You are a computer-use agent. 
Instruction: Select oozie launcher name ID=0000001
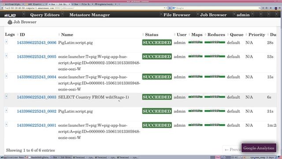99,83
